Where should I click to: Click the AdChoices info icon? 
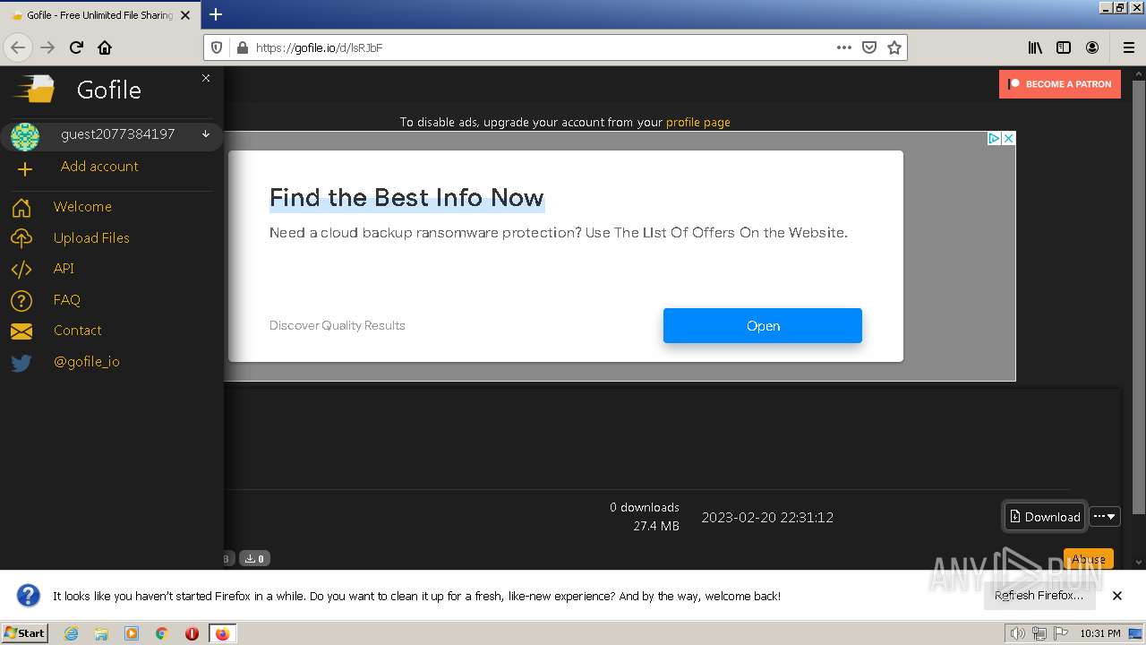994,138
